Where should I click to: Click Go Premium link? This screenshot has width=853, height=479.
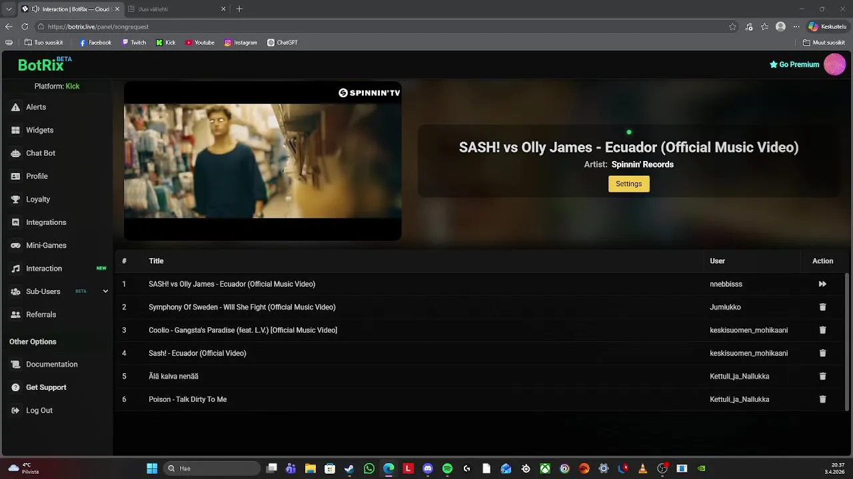(x=794, y=65)
